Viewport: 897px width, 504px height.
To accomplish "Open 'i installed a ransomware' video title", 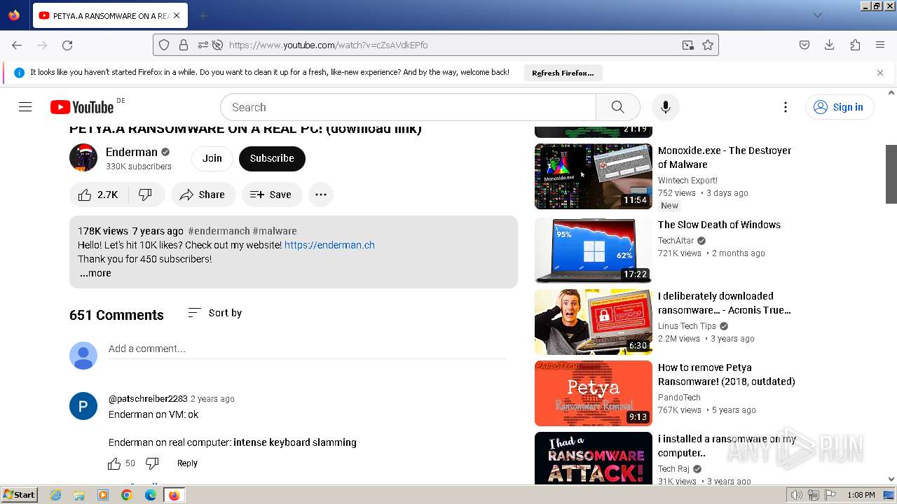I will (727, 446).
